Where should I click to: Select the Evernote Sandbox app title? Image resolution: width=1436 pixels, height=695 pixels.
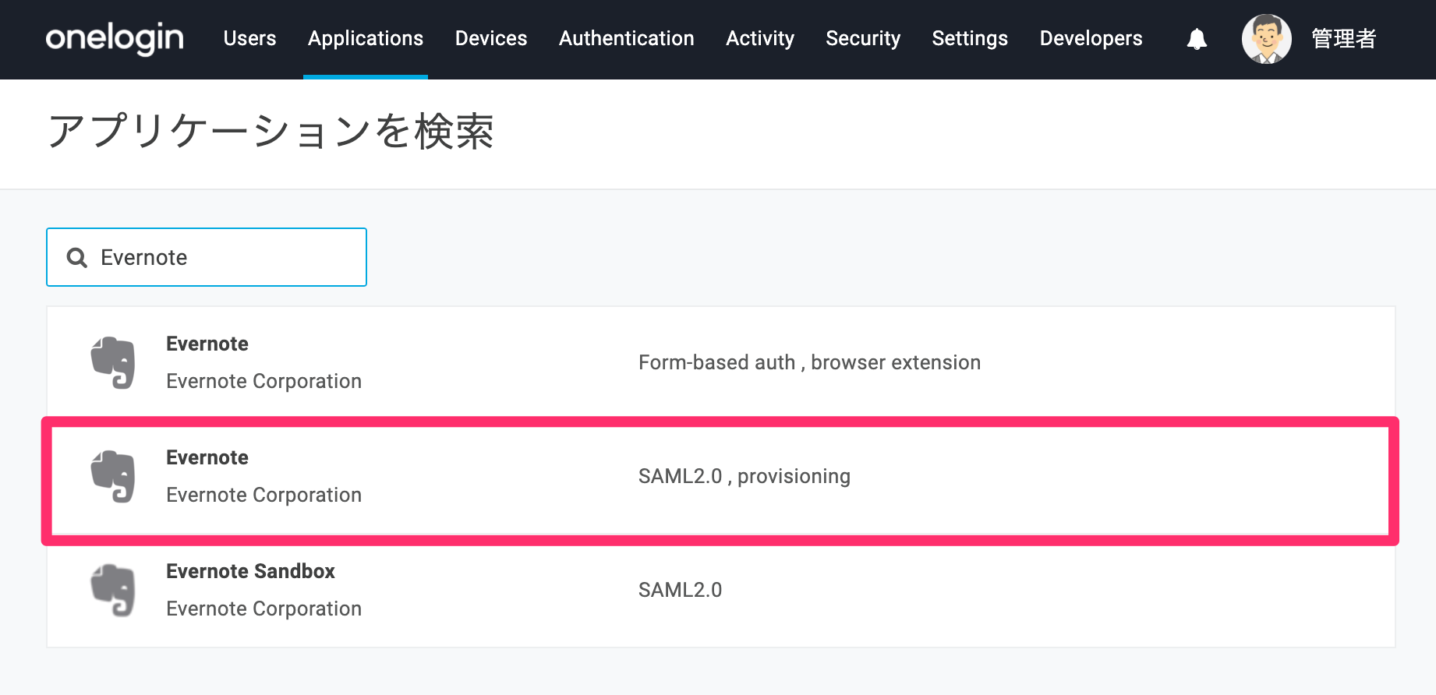(250, 571)
